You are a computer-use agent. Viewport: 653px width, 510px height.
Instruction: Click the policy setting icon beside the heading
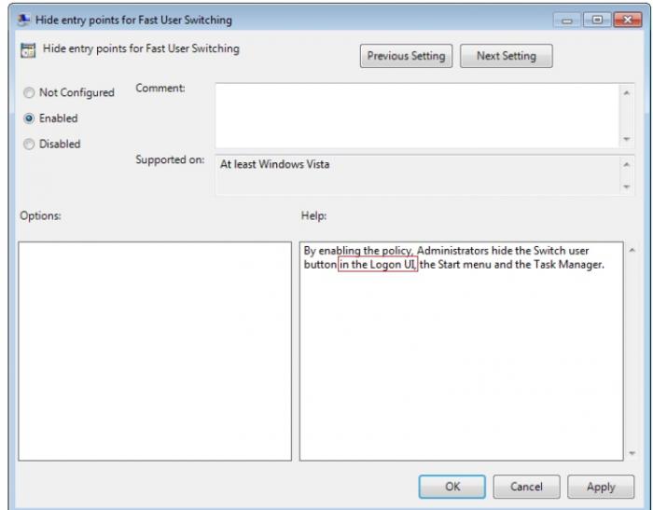[28, 51]
